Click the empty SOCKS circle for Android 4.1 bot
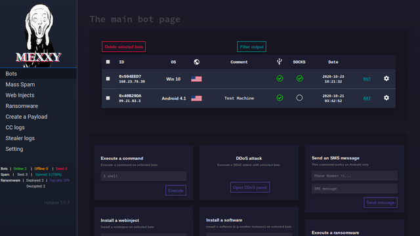 (299, 98)
